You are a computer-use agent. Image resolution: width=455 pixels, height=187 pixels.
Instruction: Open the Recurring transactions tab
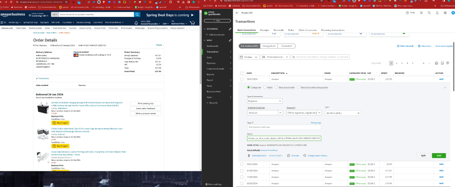(333, 30)
